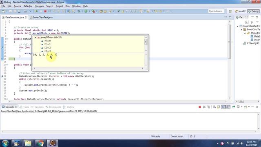
Task: Select the [2]= 2 array element
Action: [x=47, y=48]
